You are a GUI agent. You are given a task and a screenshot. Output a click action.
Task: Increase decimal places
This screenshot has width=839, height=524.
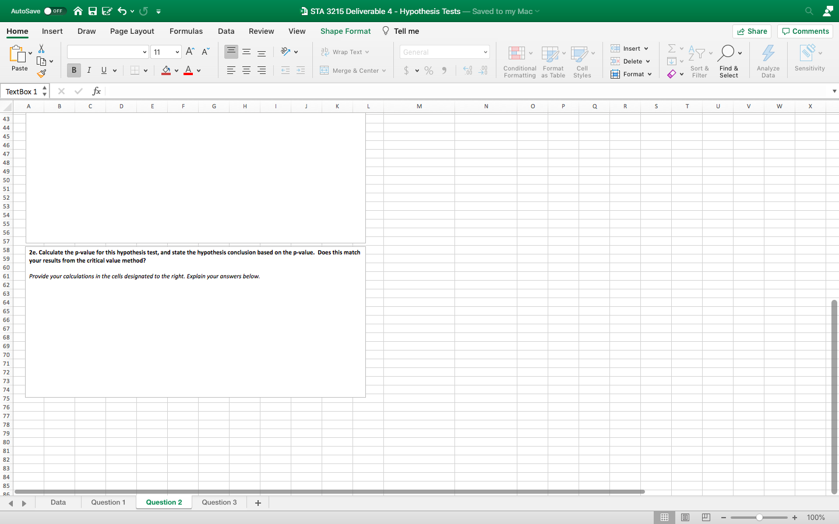(x=467, y=70)
